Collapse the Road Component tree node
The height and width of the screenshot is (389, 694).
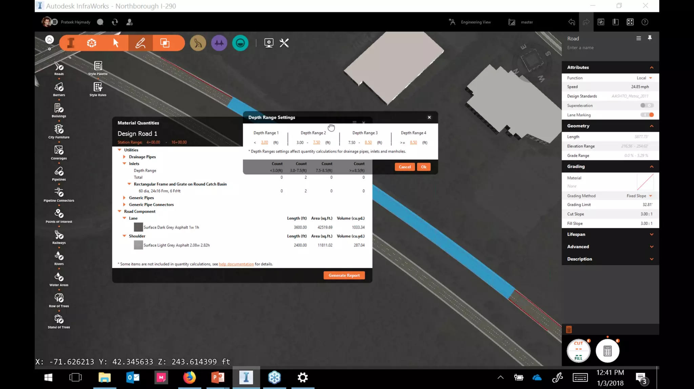[x=120, y=211]
